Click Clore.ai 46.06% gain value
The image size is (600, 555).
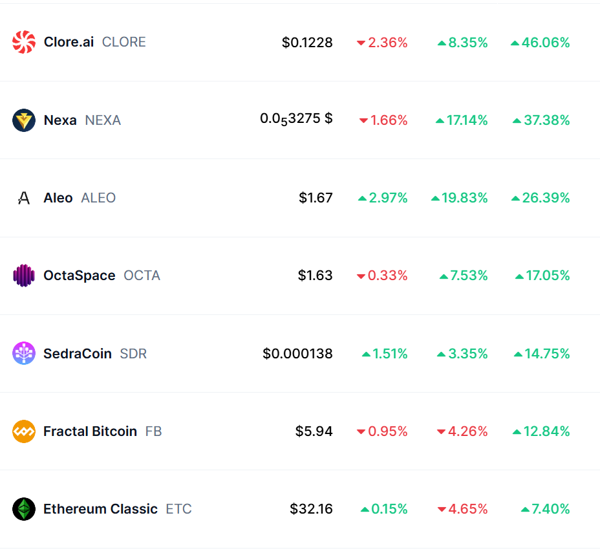point(540,43)
